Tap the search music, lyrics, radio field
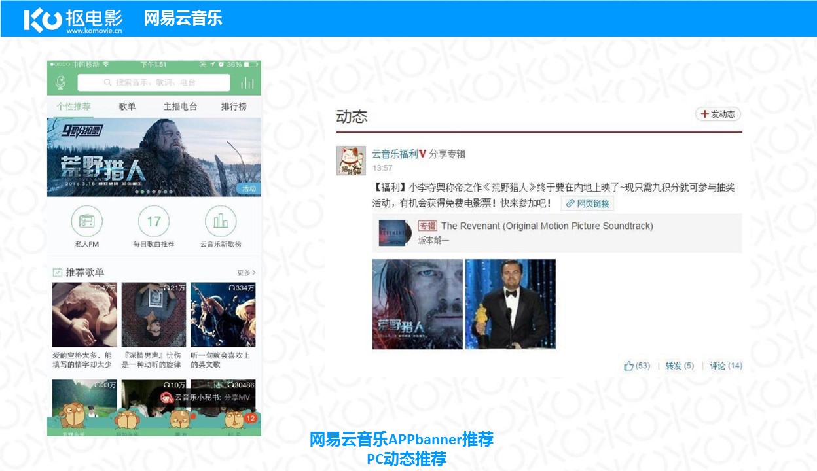This screenshot has width=817, height=471. coord(154,82)
